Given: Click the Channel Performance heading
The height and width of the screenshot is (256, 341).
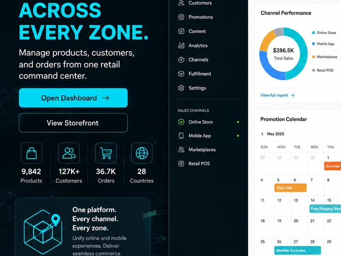Looking at the screenshot, I should 286,13.
